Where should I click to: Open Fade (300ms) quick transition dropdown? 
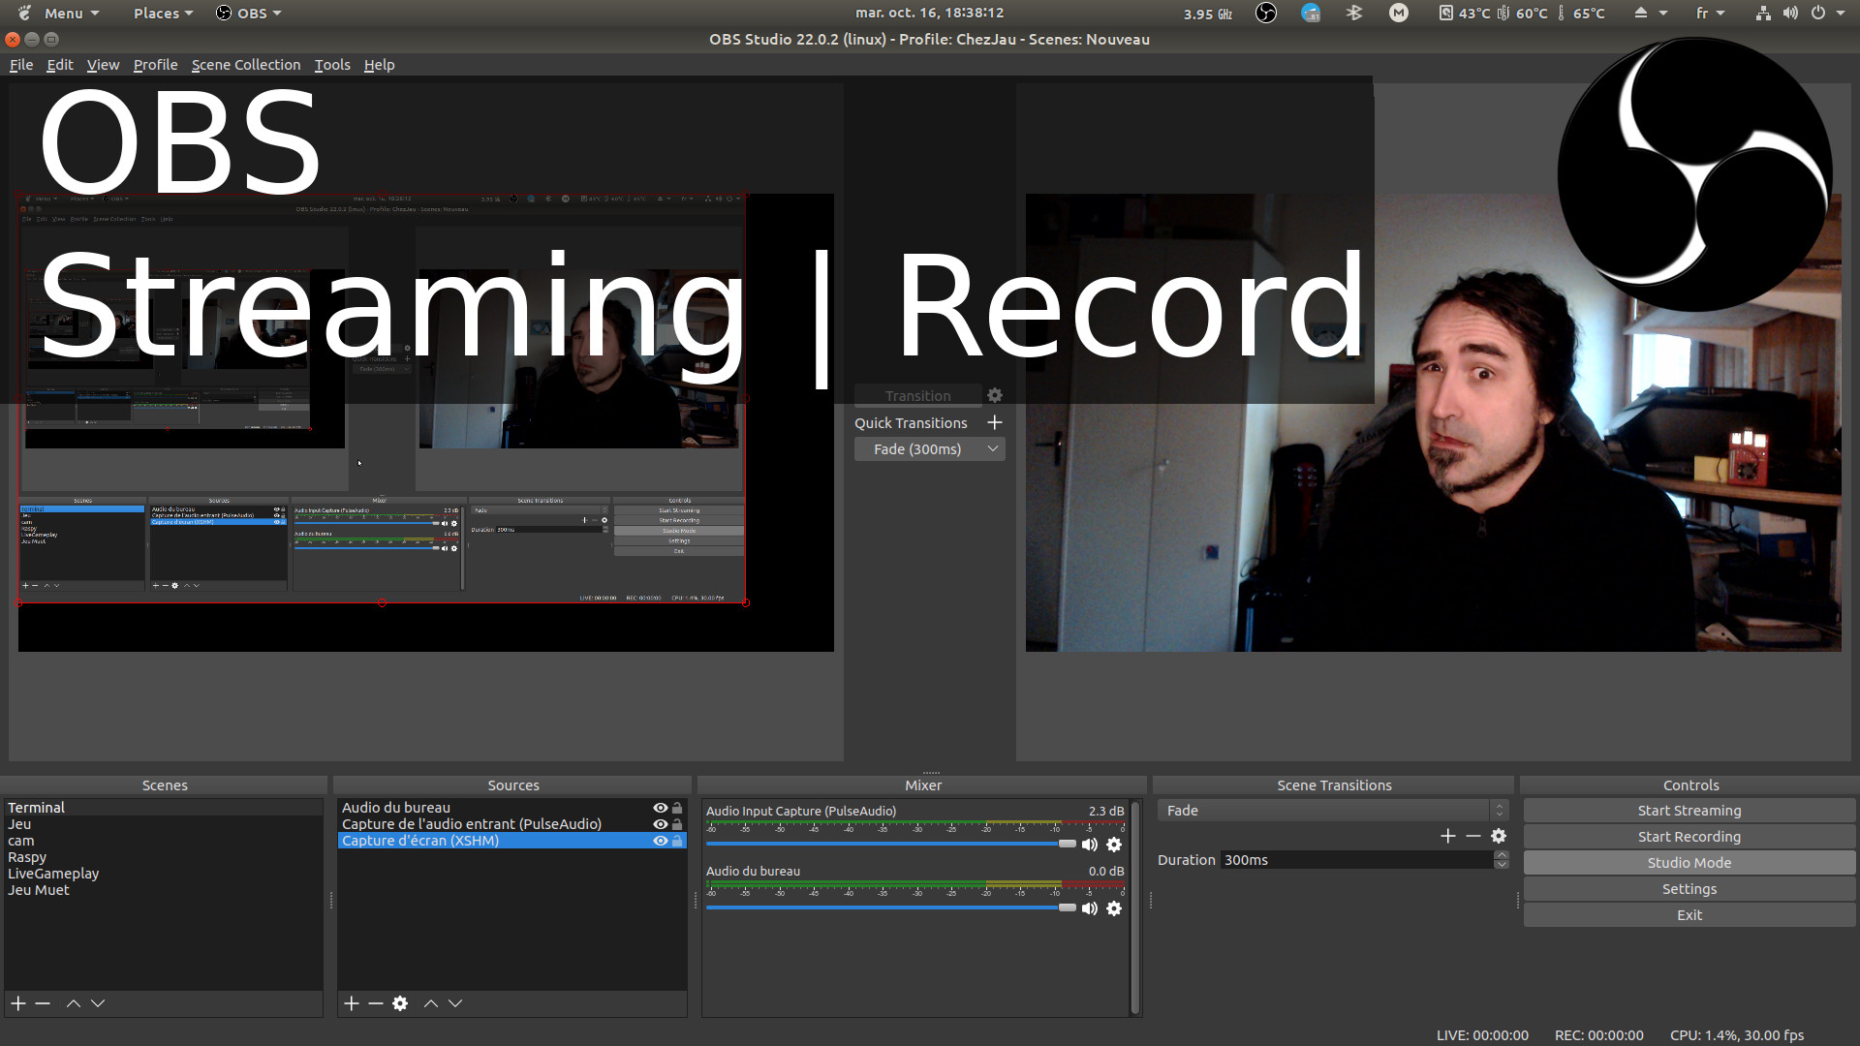pos(929,449)
